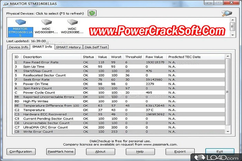Screen dimensions: 242x161
Task: Open the About dialog button
Action: click(x=100, y=152)
